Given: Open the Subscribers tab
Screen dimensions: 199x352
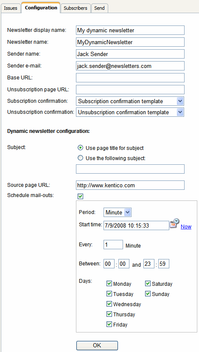Looking at the screenshot, I should [x=76, y=8].
